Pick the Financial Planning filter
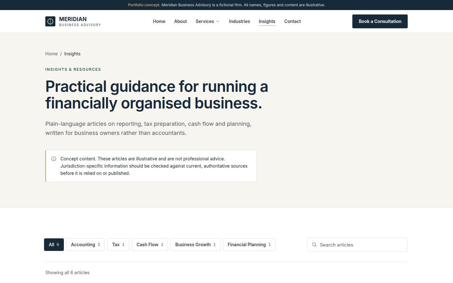The width and height of the screenshot is (453, 283). (249, 245)
